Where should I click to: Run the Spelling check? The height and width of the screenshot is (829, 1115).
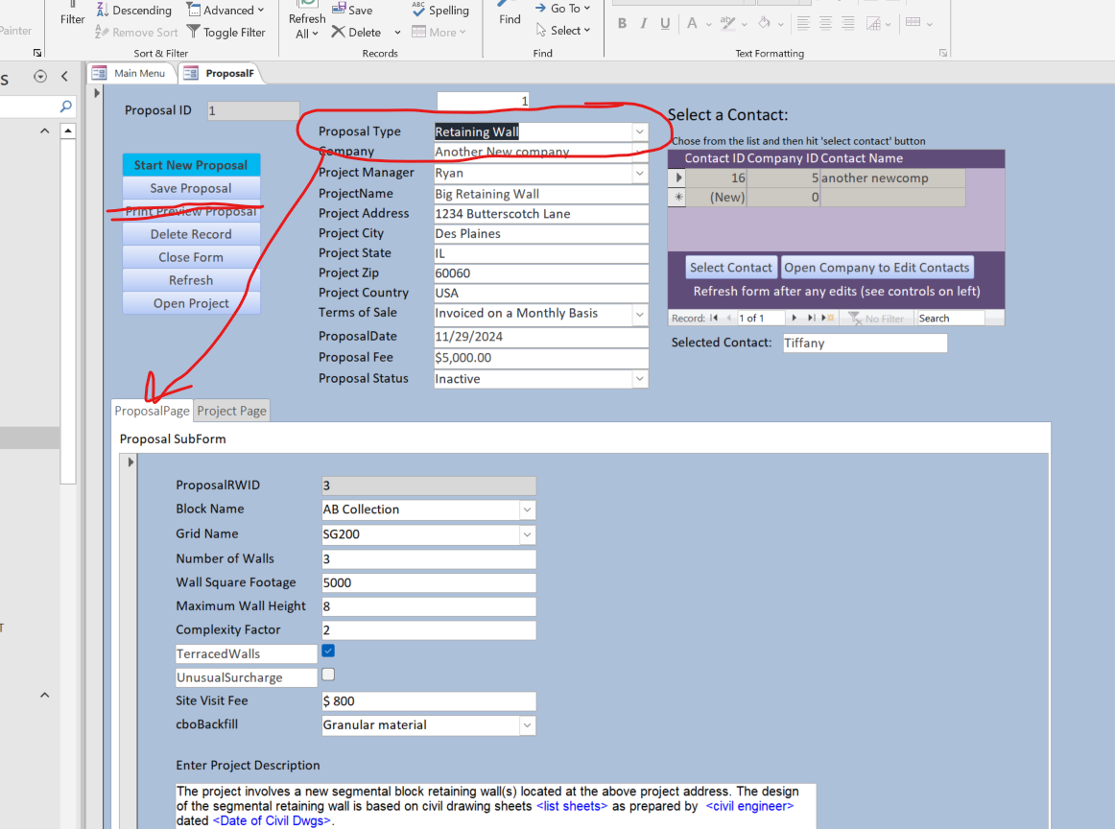click(440, 10)
